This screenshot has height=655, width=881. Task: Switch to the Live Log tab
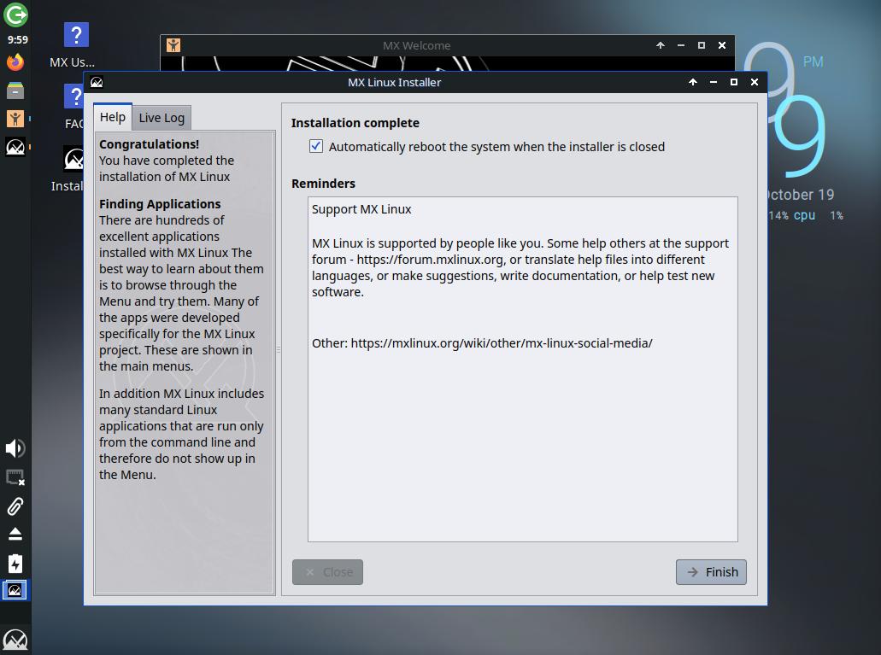(162, 118)
